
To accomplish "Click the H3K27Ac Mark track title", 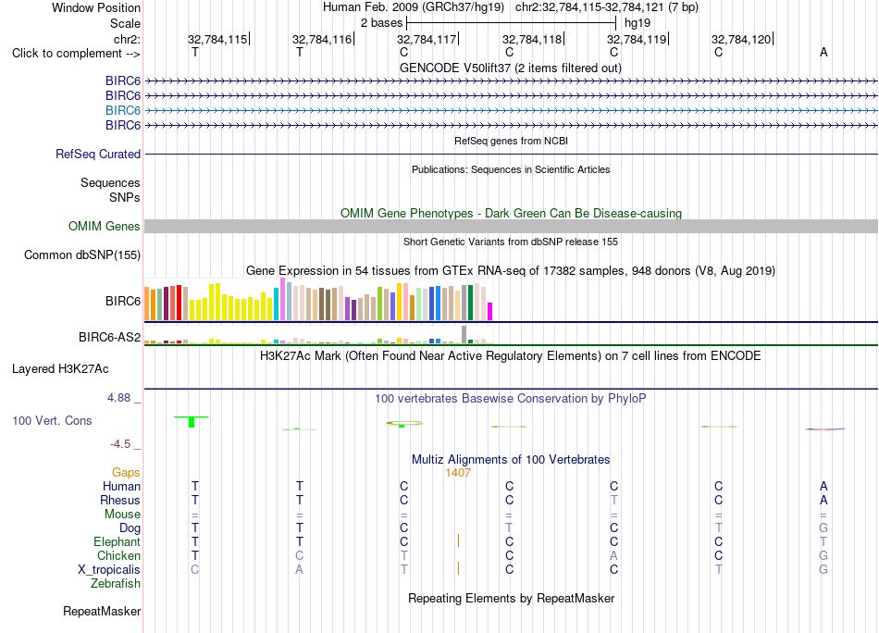I will point(511,356).
